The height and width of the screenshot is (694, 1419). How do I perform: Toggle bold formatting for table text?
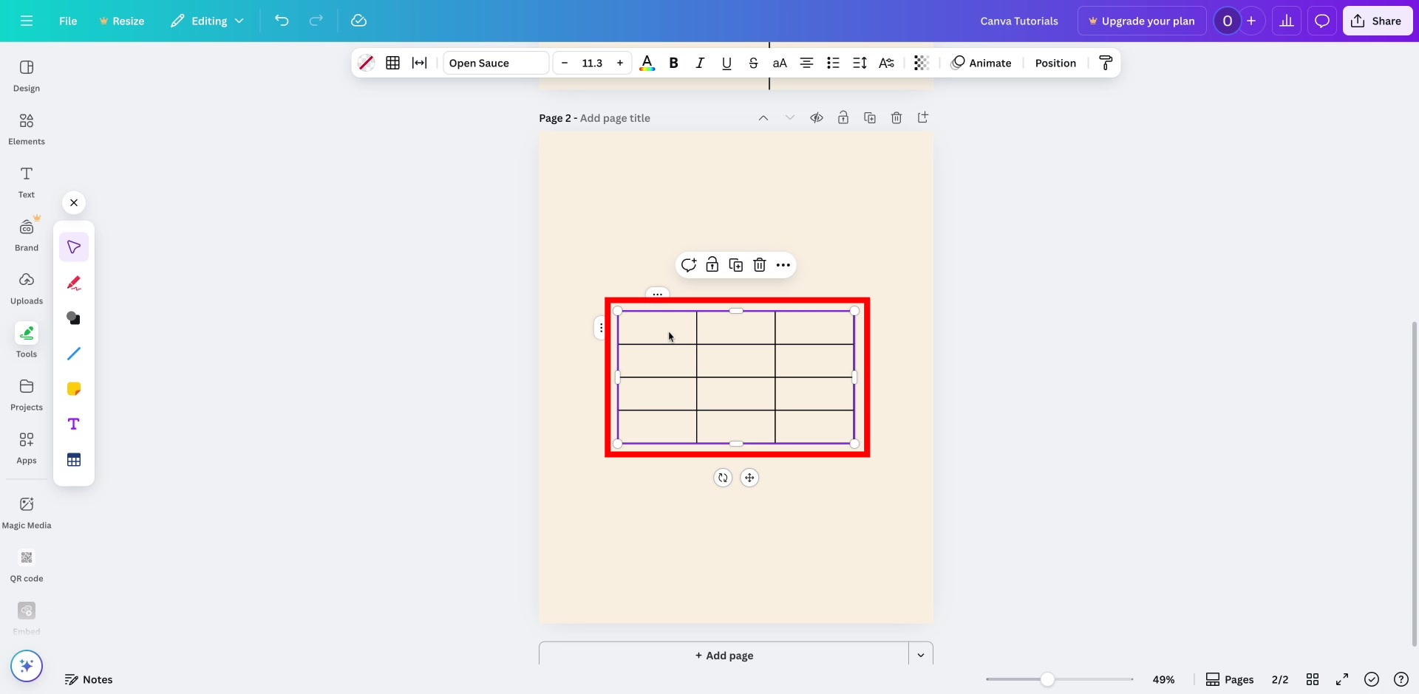tap(673, 63)
